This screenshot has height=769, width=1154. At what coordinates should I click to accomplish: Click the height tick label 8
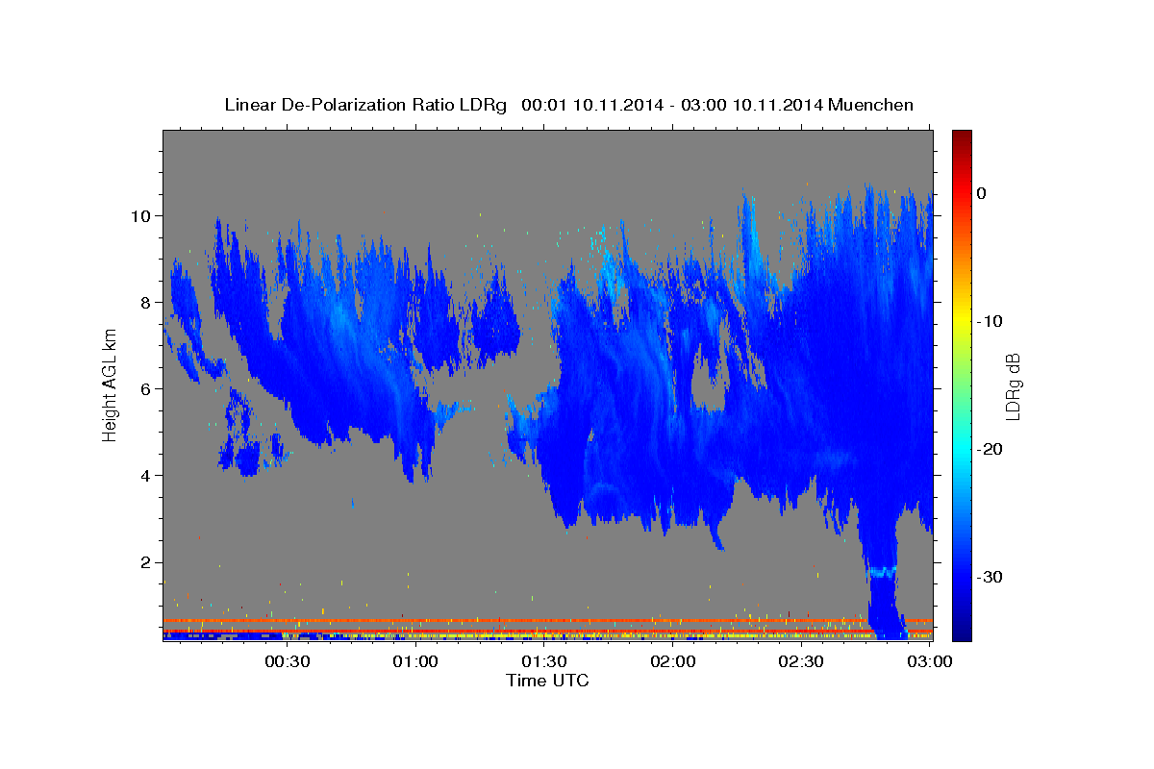coord(145,302)
